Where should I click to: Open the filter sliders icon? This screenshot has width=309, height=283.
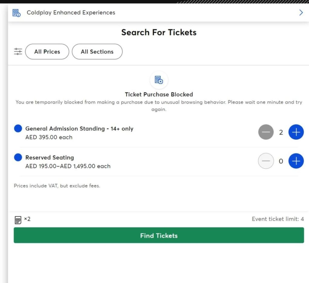[x=18, y=51]
